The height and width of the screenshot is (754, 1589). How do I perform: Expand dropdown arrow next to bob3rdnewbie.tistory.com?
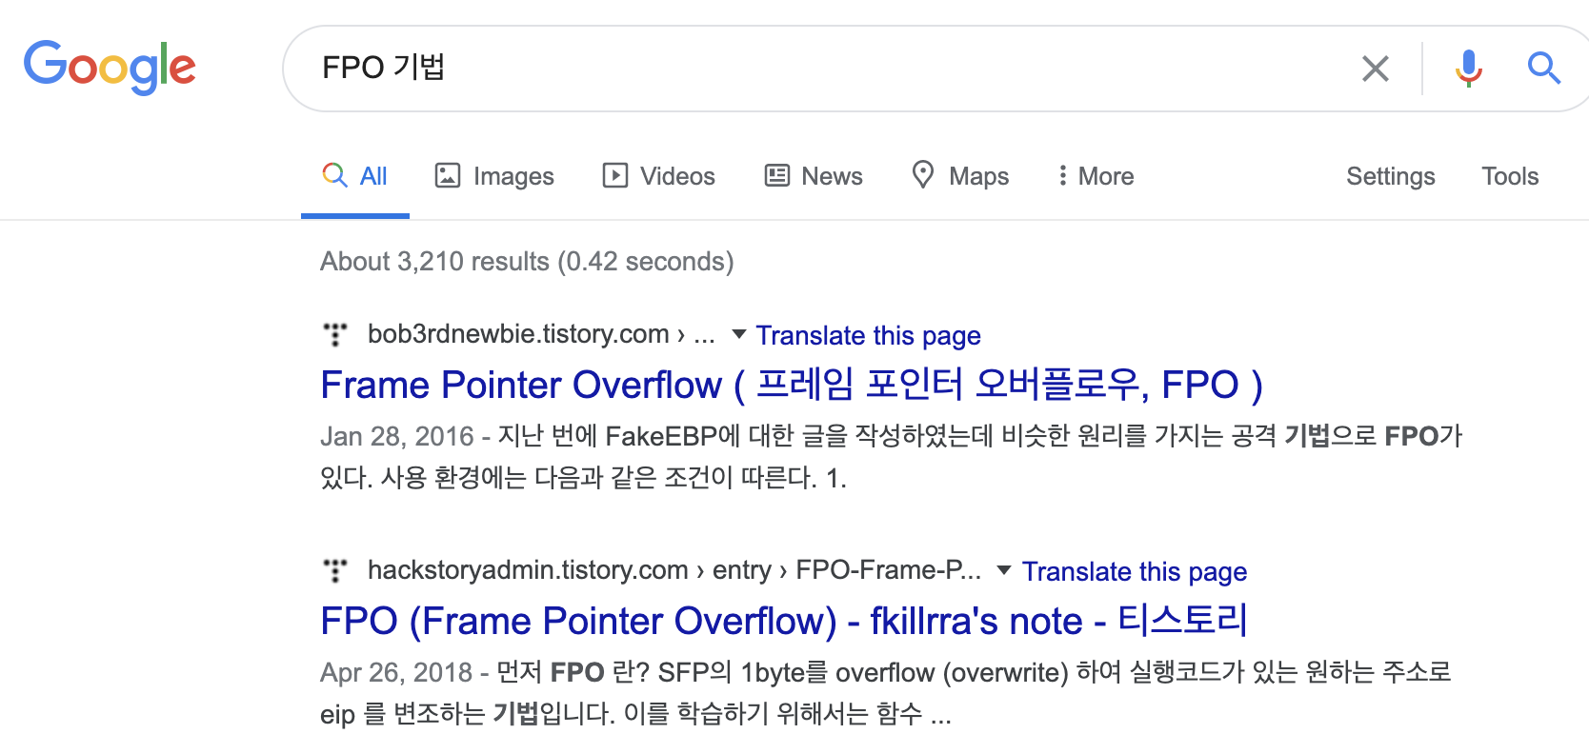[x=738, y=334]
